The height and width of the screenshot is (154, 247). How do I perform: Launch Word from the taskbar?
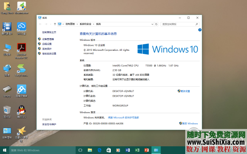(x=128, y=150)
